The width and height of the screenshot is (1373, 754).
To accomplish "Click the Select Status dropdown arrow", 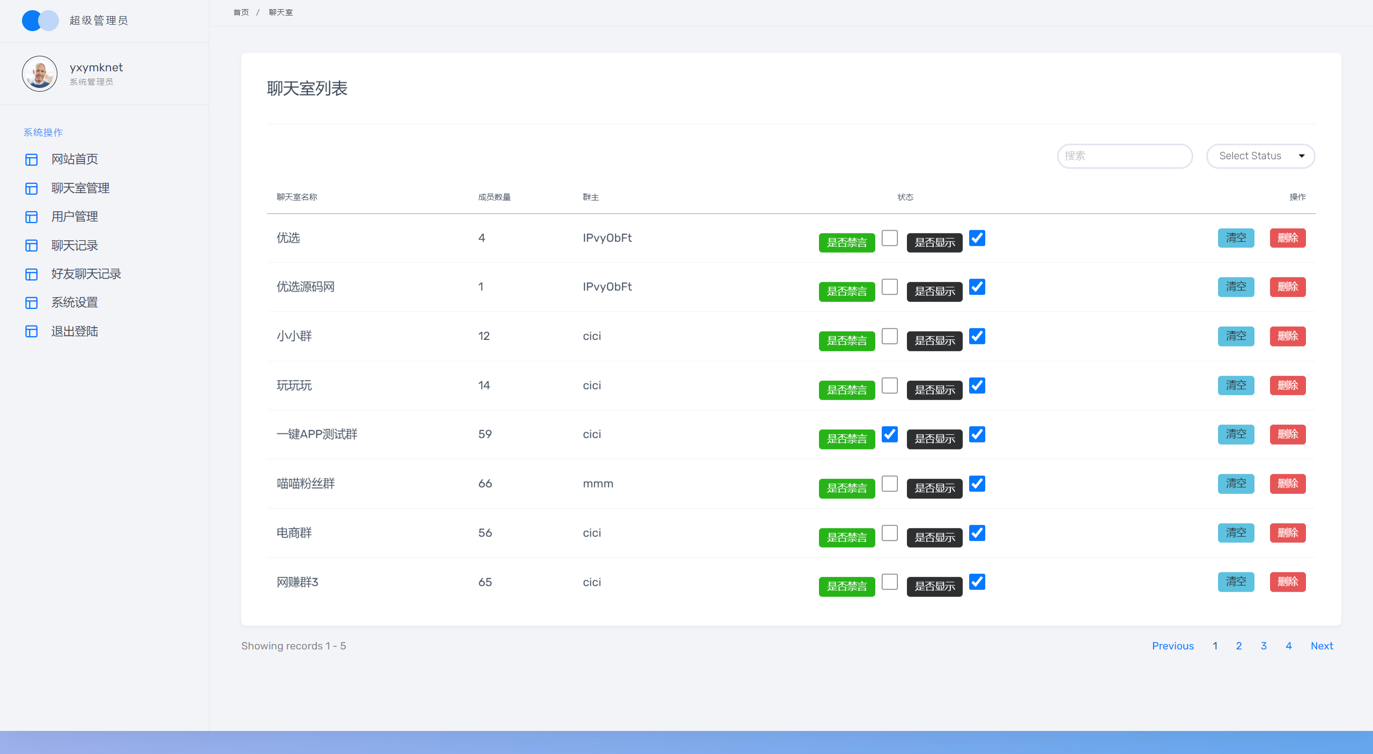I will [1302, 156].
